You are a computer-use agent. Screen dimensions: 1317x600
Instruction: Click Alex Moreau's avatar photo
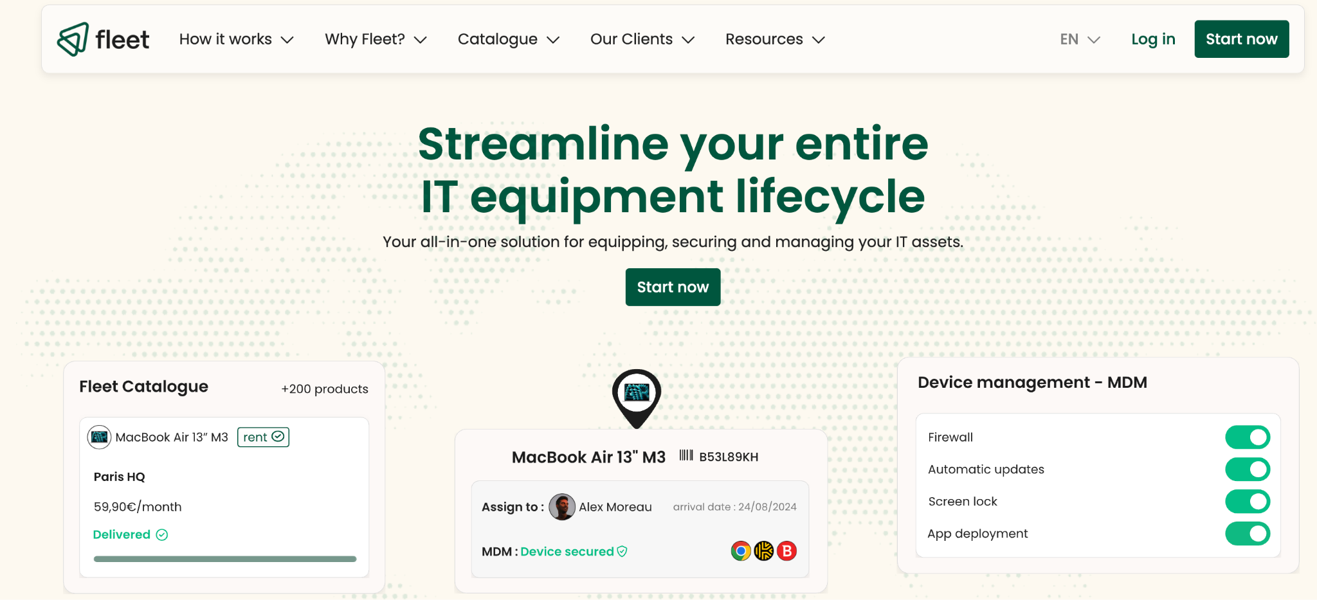pos(562,507)
